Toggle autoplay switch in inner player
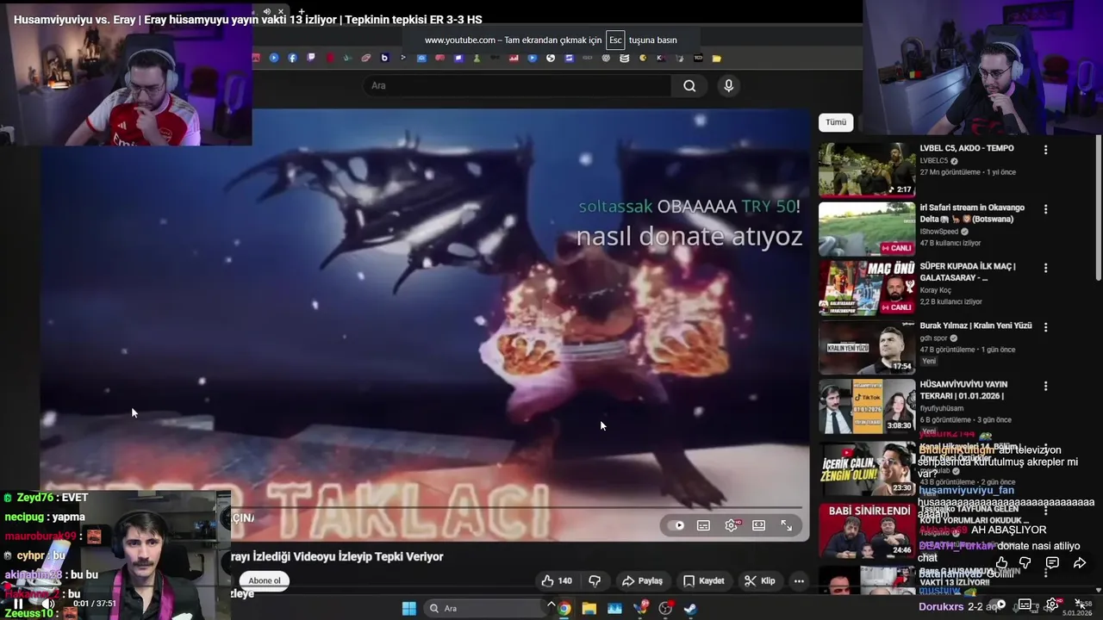Viewport: 1103px width, 620px height. (x=677, y=525)
